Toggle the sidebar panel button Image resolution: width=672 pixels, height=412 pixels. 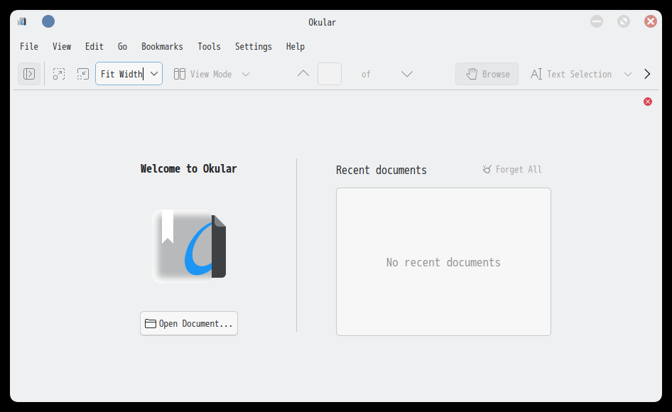(29, 74)
